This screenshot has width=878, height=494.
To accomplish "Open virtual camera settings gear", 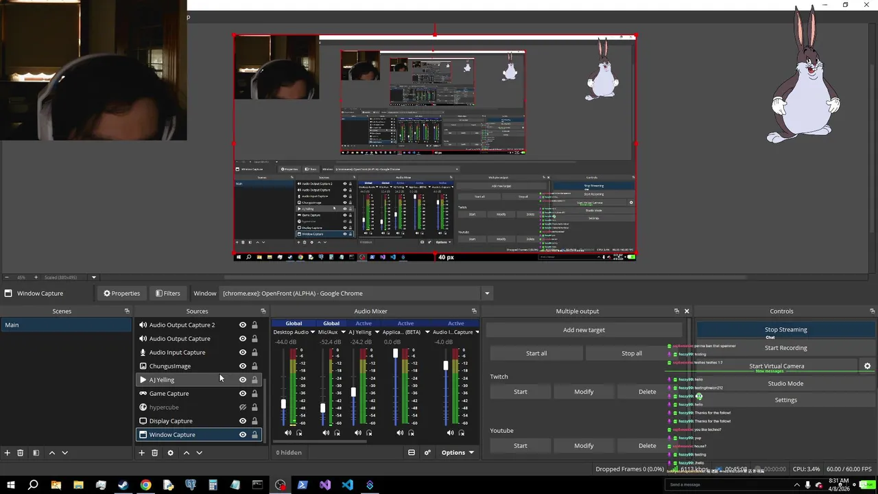I will (x=867, y=366).
